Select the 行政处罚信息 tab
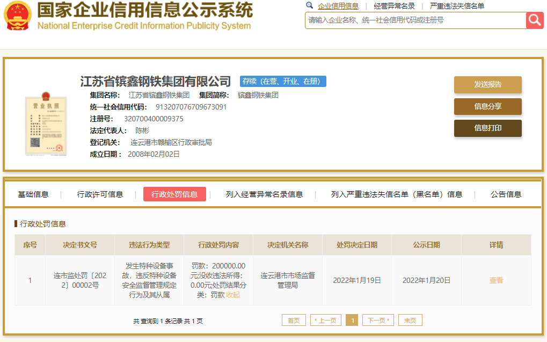Image resolution: width=547 pixels, height=342 pixels. pyautogui.click(x=174, y=194)
